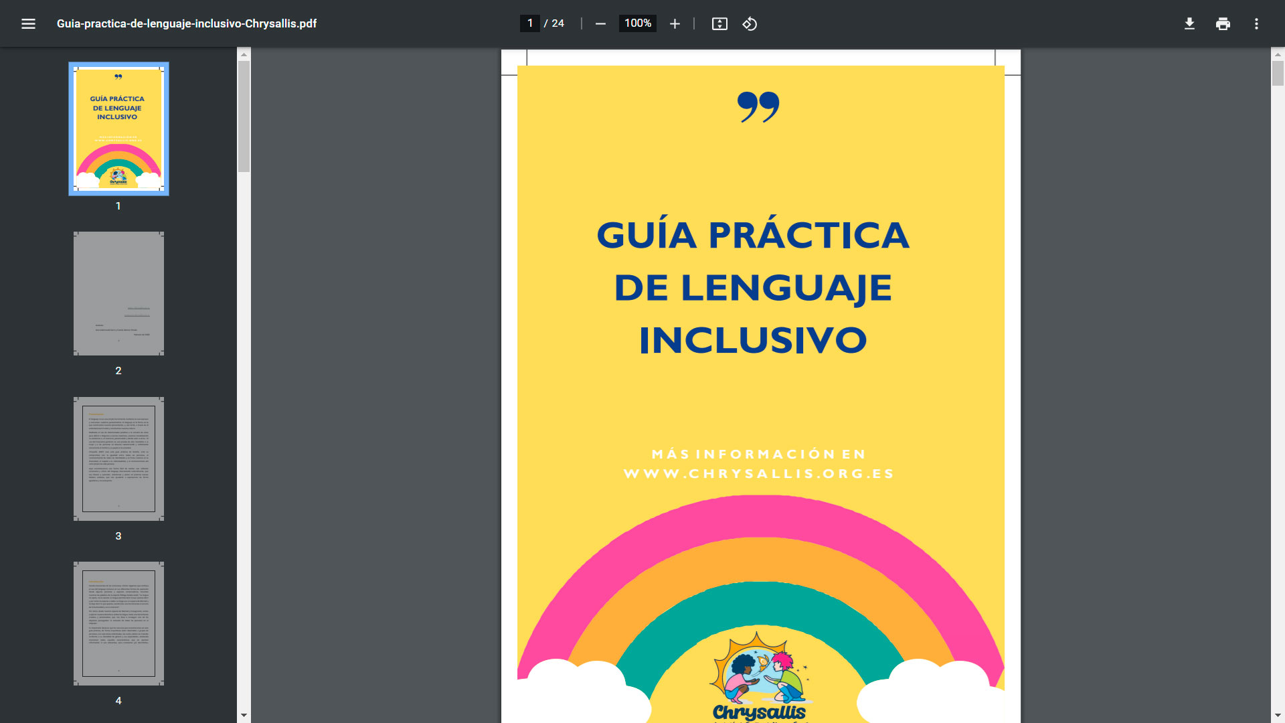Select page 4 thumbnail
The height and width of the screenshot is (723, 1285).
point(118,623)
